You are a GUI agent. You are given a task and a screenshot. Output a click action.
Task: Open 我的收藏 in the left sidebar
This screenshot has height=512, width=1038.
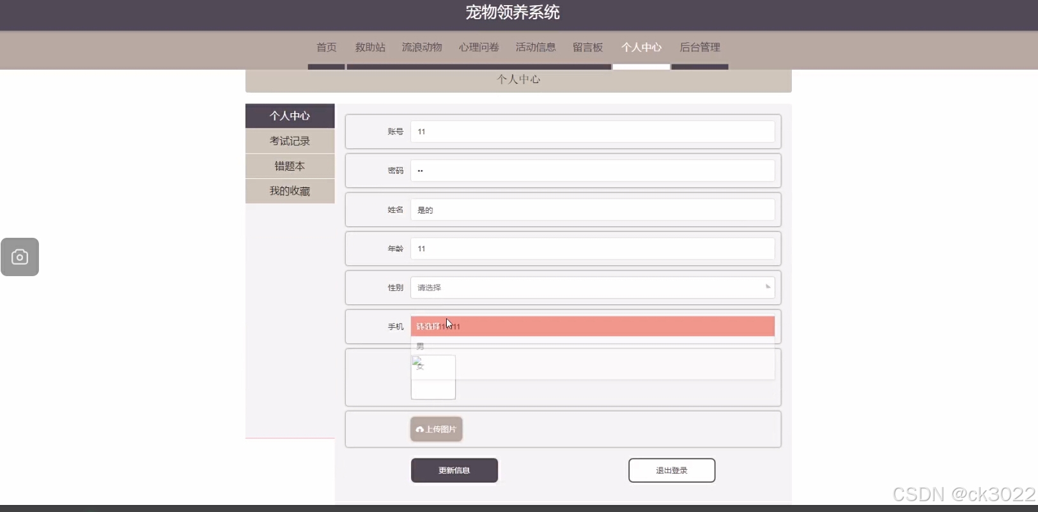point(290,191)
